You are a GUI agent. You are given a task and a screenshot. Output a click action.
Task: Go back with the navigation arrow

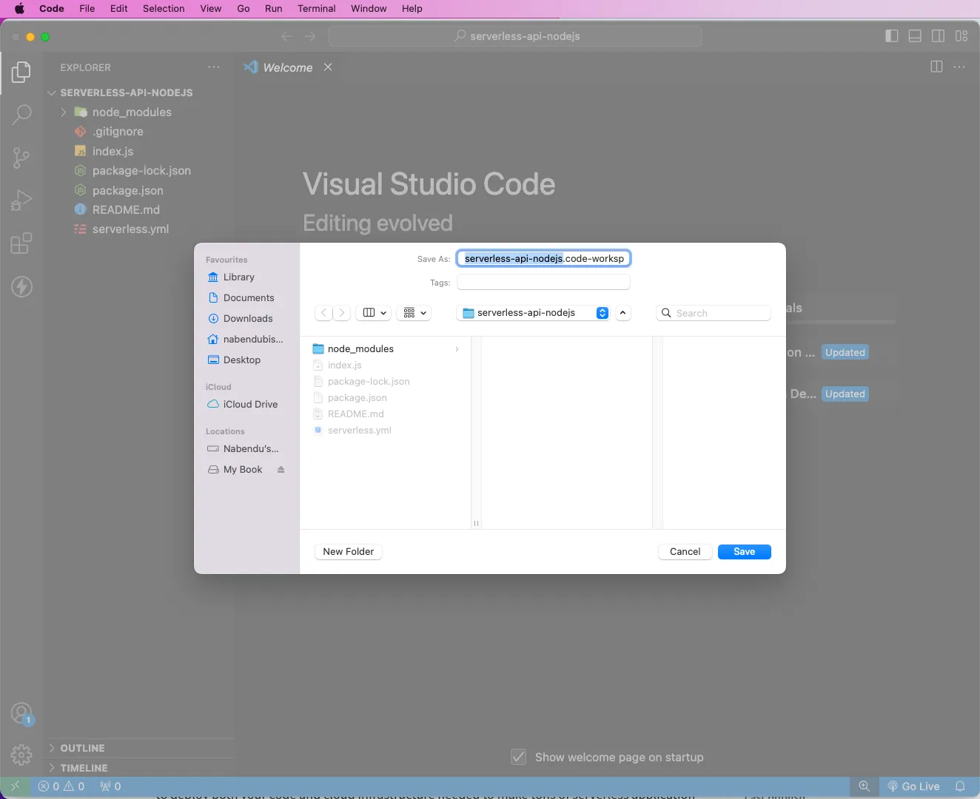(287, 36)
